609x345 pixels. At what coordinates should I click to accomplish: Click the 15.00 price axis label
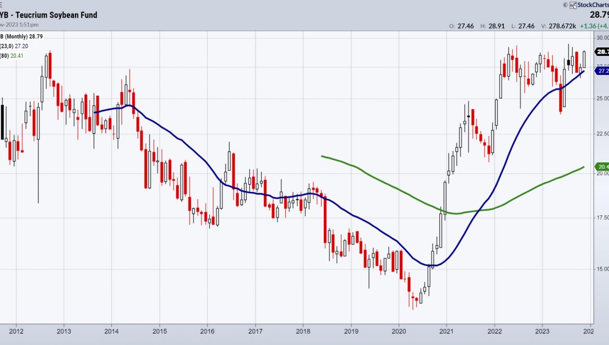tap(602, 269)
